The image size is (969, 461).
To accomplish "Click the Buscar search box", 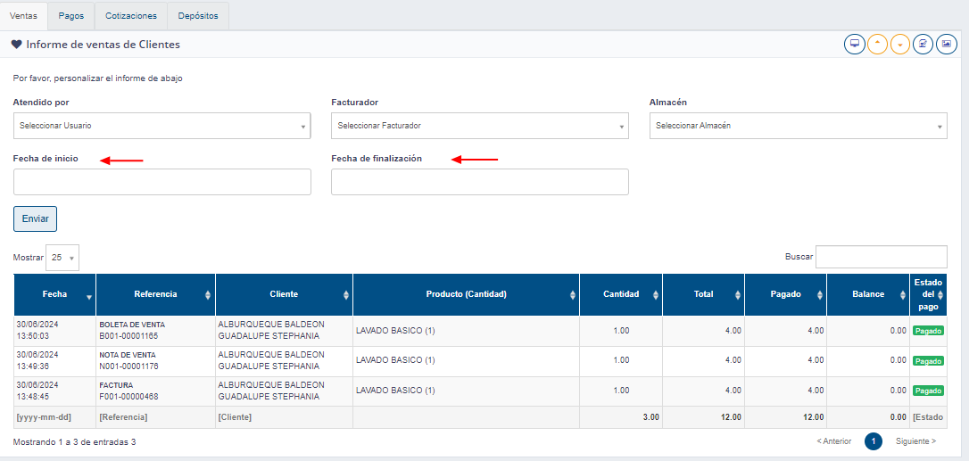I will click(881, 257).
